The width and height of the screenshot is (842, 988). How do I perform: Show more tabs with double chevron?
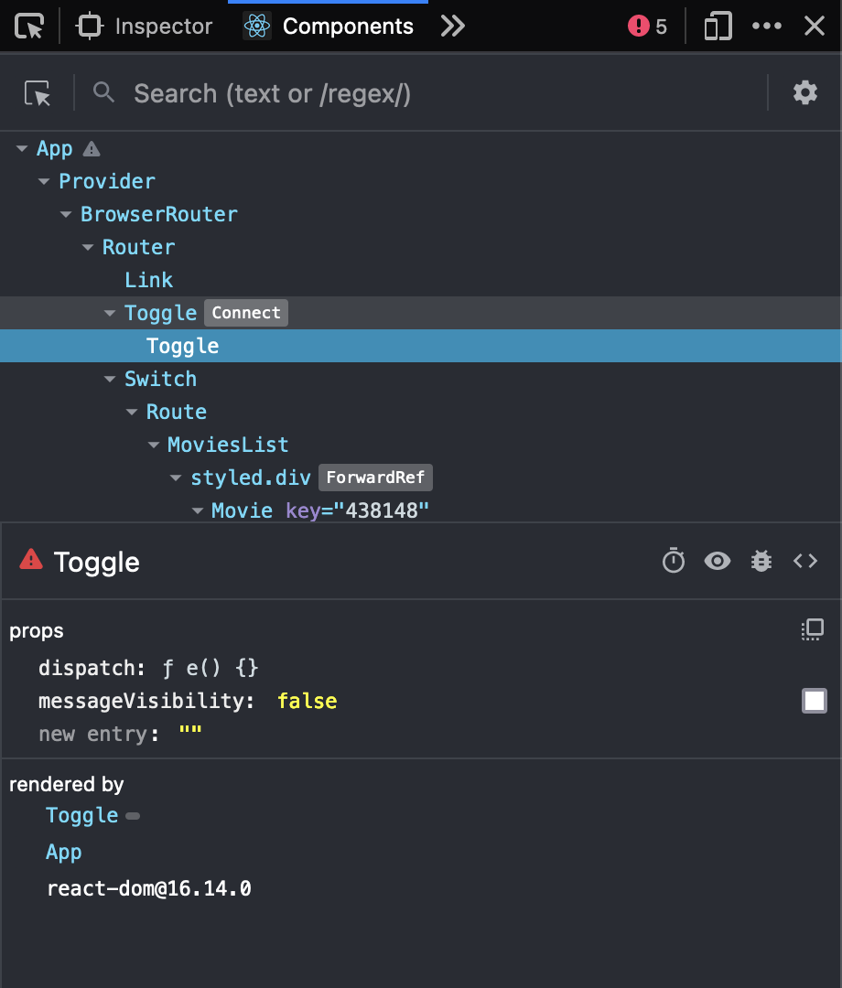click(452, 27)
